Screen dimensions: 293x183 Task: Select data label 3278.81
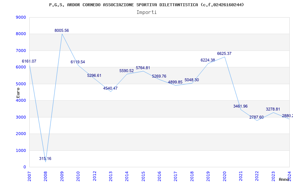[273, 109]
